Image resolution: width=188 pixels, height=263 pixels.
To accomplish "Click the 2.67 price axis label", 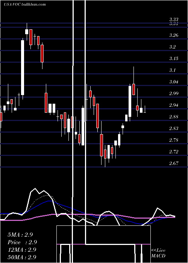I will (x=174, y=163).
